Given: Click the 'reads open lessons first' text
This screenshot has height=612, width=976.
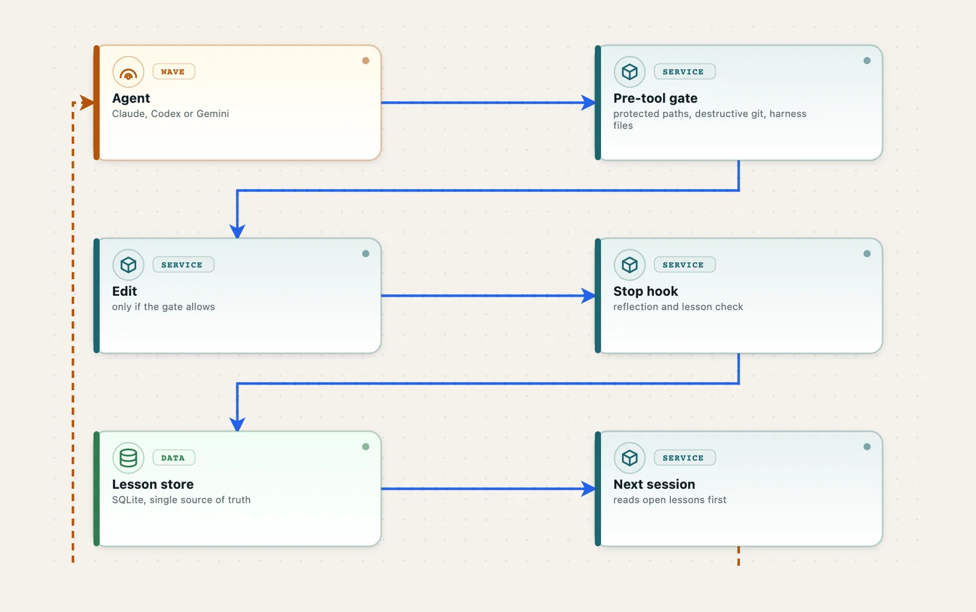Looking at the screenshot, I should tap(670, 500).
